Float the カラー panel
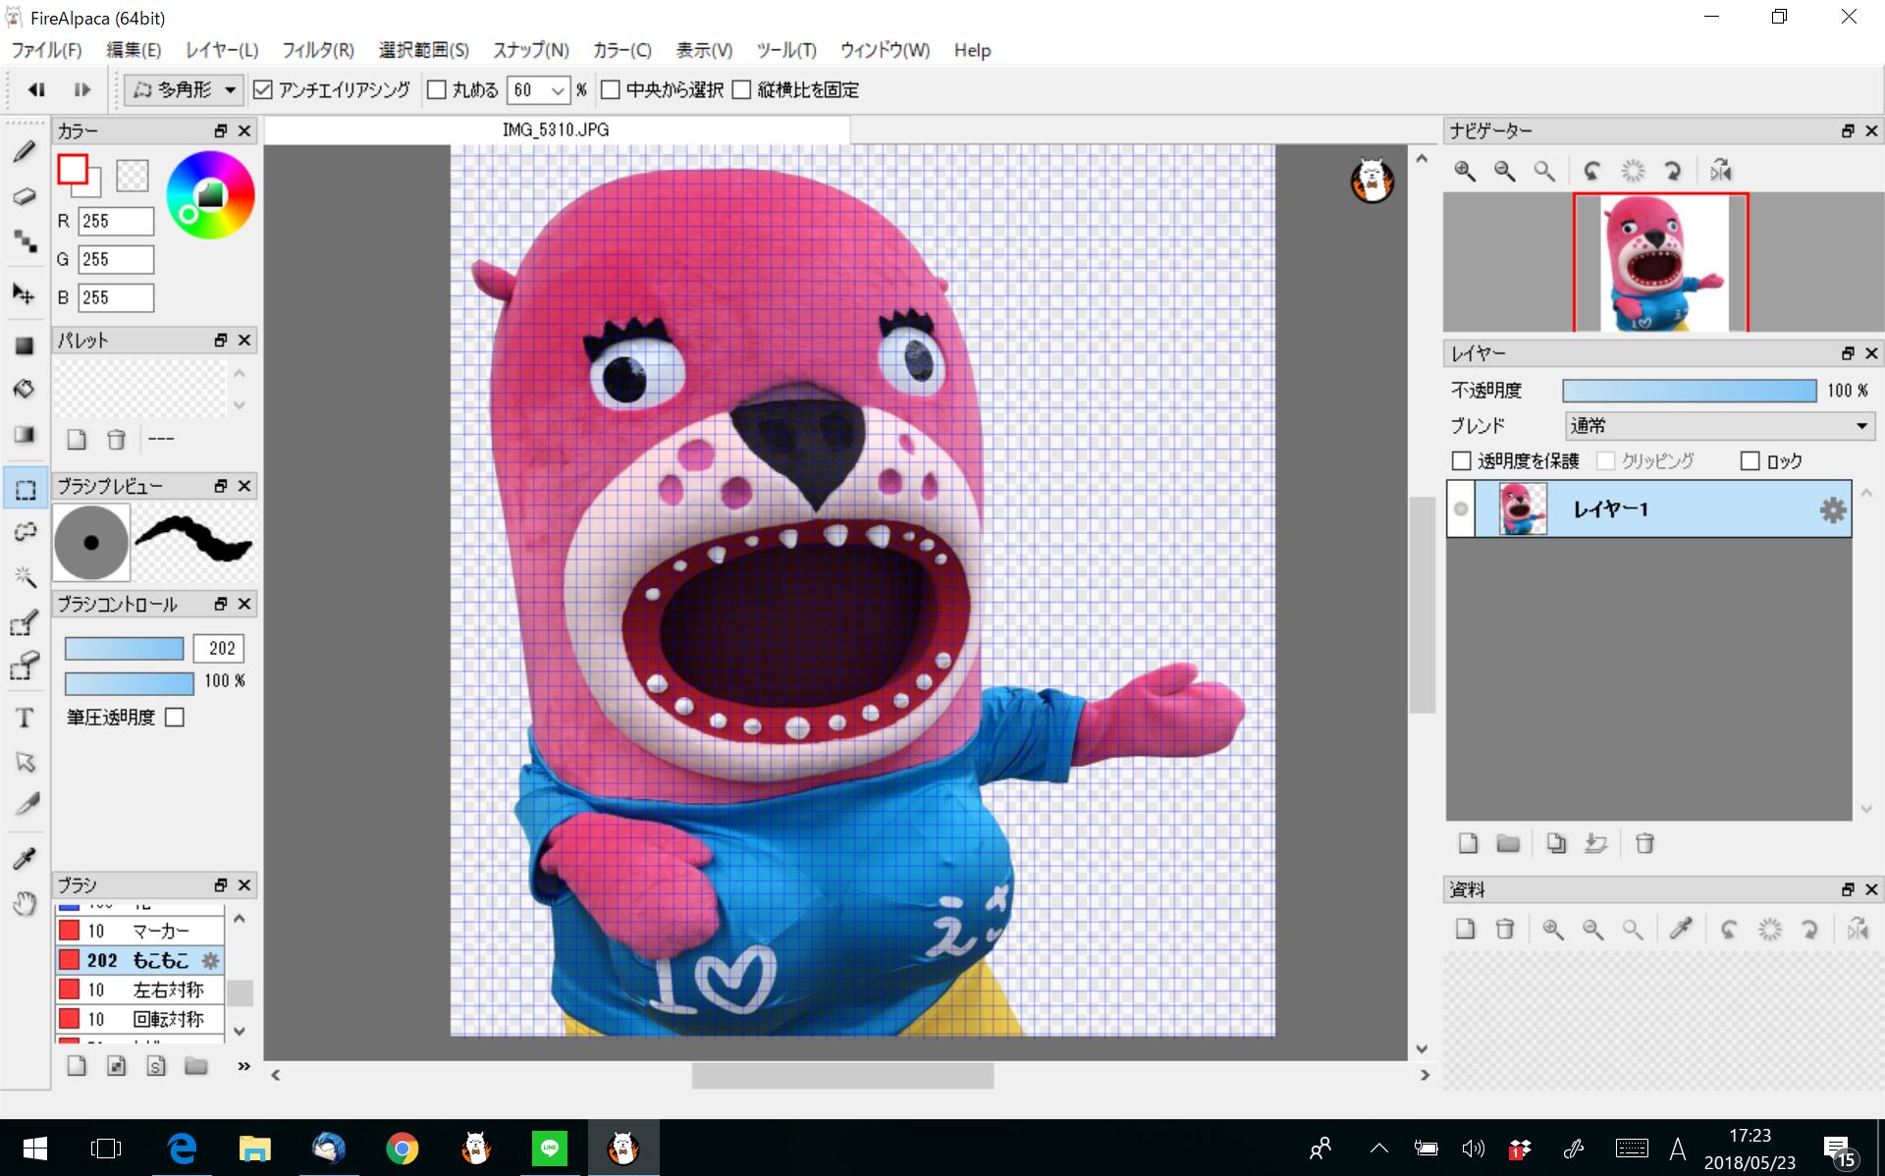The image size is (1885, 1176). point(221,131)
